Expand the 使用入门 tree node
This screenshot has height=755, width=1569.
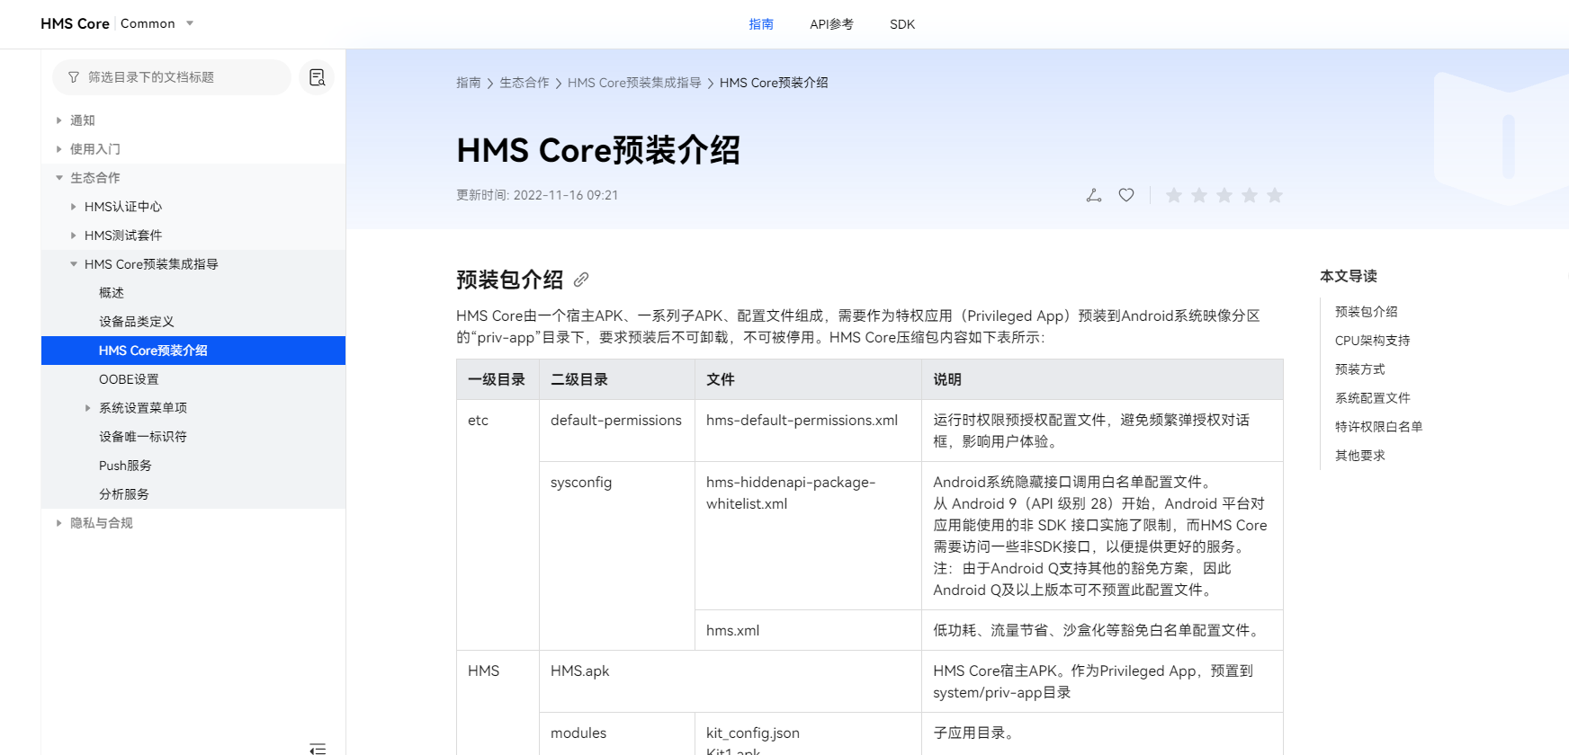click(x=59, y=149)
